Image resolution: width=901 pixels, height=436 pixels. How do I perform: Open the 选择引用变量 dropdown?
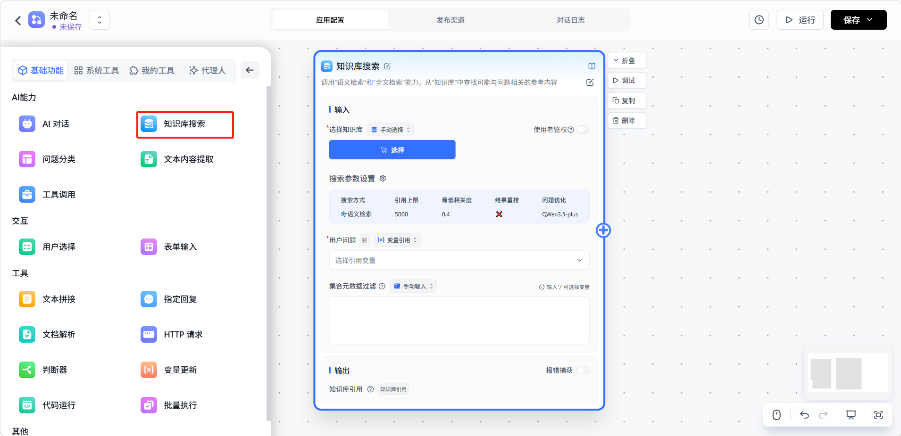[459, 260]
